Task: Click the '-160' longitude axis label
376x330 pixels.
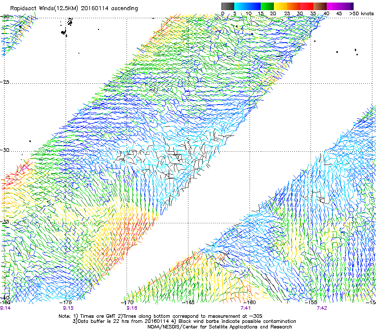Action: [249, 303]
